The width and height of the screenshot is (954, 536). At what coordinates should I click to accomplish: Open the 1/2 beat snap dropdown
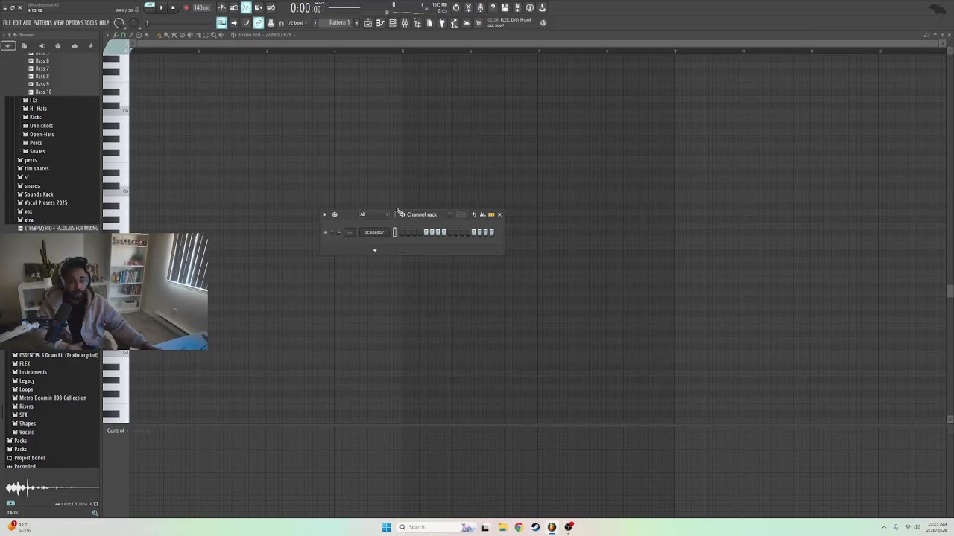[297, 23]
